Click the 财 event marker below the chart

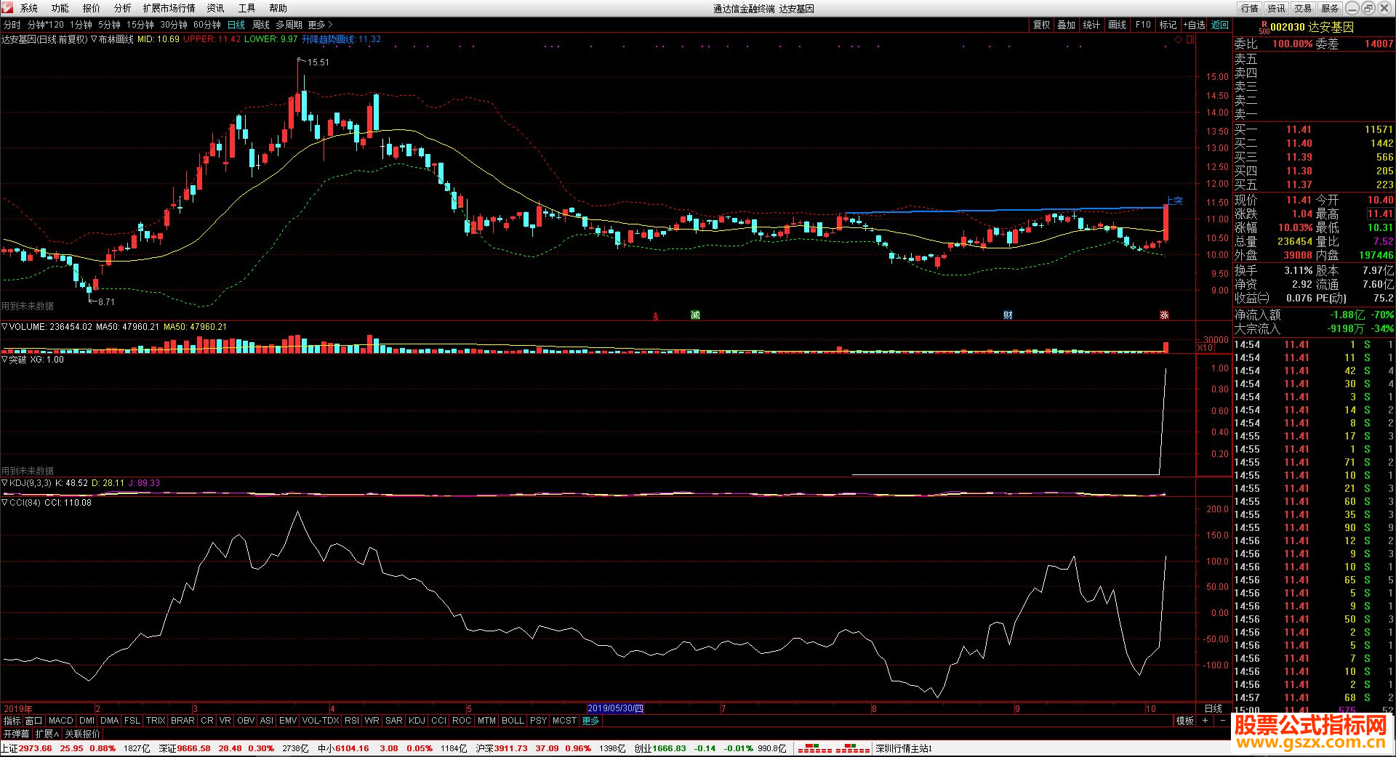1008,315
